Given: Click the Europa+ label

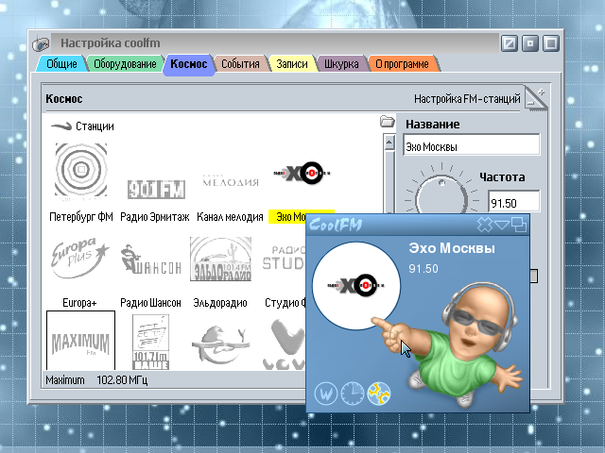Looking at the screenshot, I should (79, 303).
